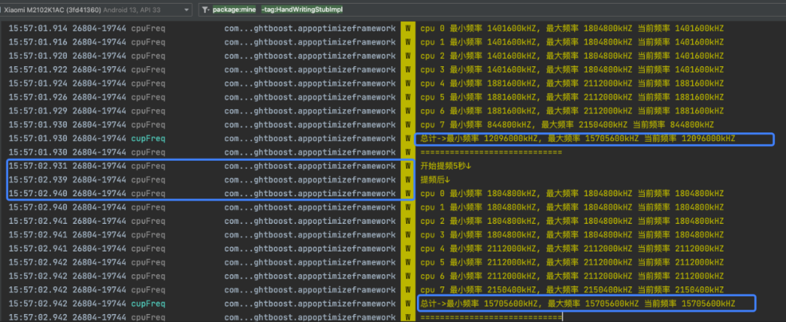This screenshot has width=786, height=322.
Task: Click the 总计 message showing 15705600kHZ minimum
Action: click(x=578, y=304)
